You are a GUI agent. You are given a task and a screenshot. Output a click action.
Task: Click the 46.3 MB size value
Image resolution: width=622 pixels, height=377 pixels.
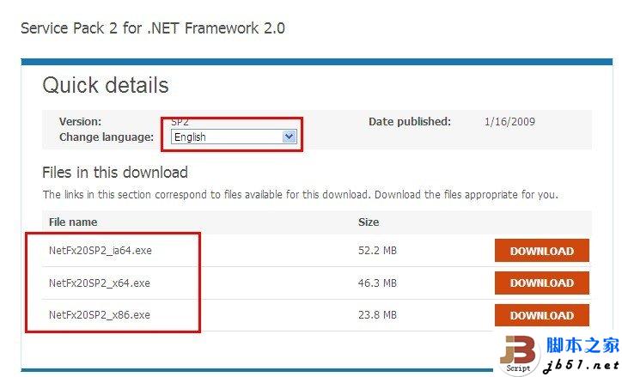click(377, 283)
